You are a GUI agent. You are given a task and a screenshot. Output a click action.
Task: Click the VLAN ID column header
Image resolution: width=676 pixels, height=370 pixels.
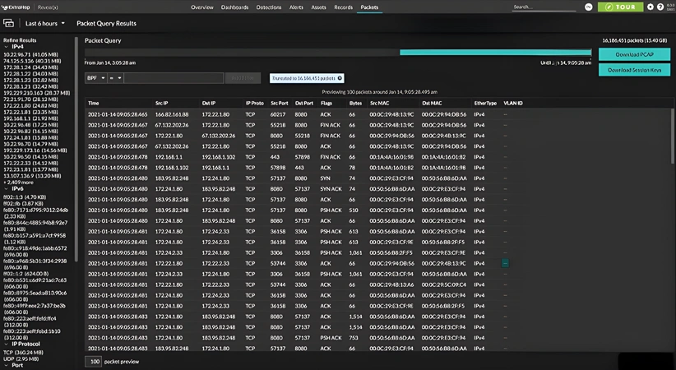pos(513,103)
